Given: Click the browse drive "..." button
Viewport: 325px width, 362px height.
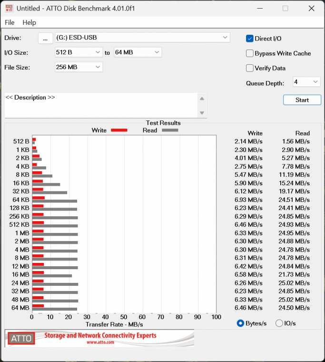Looking at the screenshot, I should (x=45, y=38).
